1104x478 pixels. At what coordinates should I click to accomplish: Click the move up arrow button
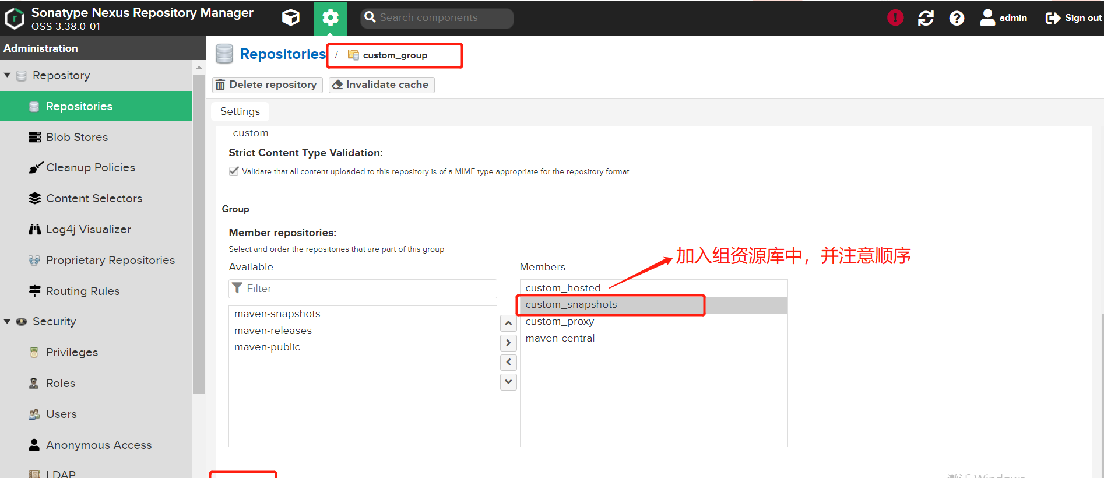point(508,323)
